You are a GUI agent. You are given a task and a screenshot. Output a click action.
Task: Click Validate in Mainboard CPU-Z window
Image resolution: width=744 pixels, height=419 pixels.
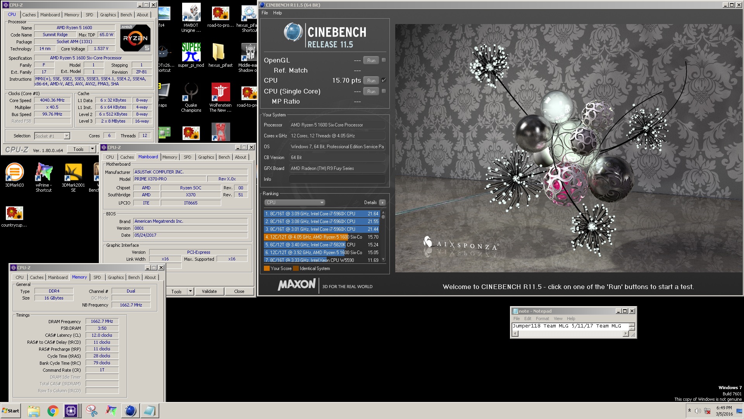(x=209, y=291)
